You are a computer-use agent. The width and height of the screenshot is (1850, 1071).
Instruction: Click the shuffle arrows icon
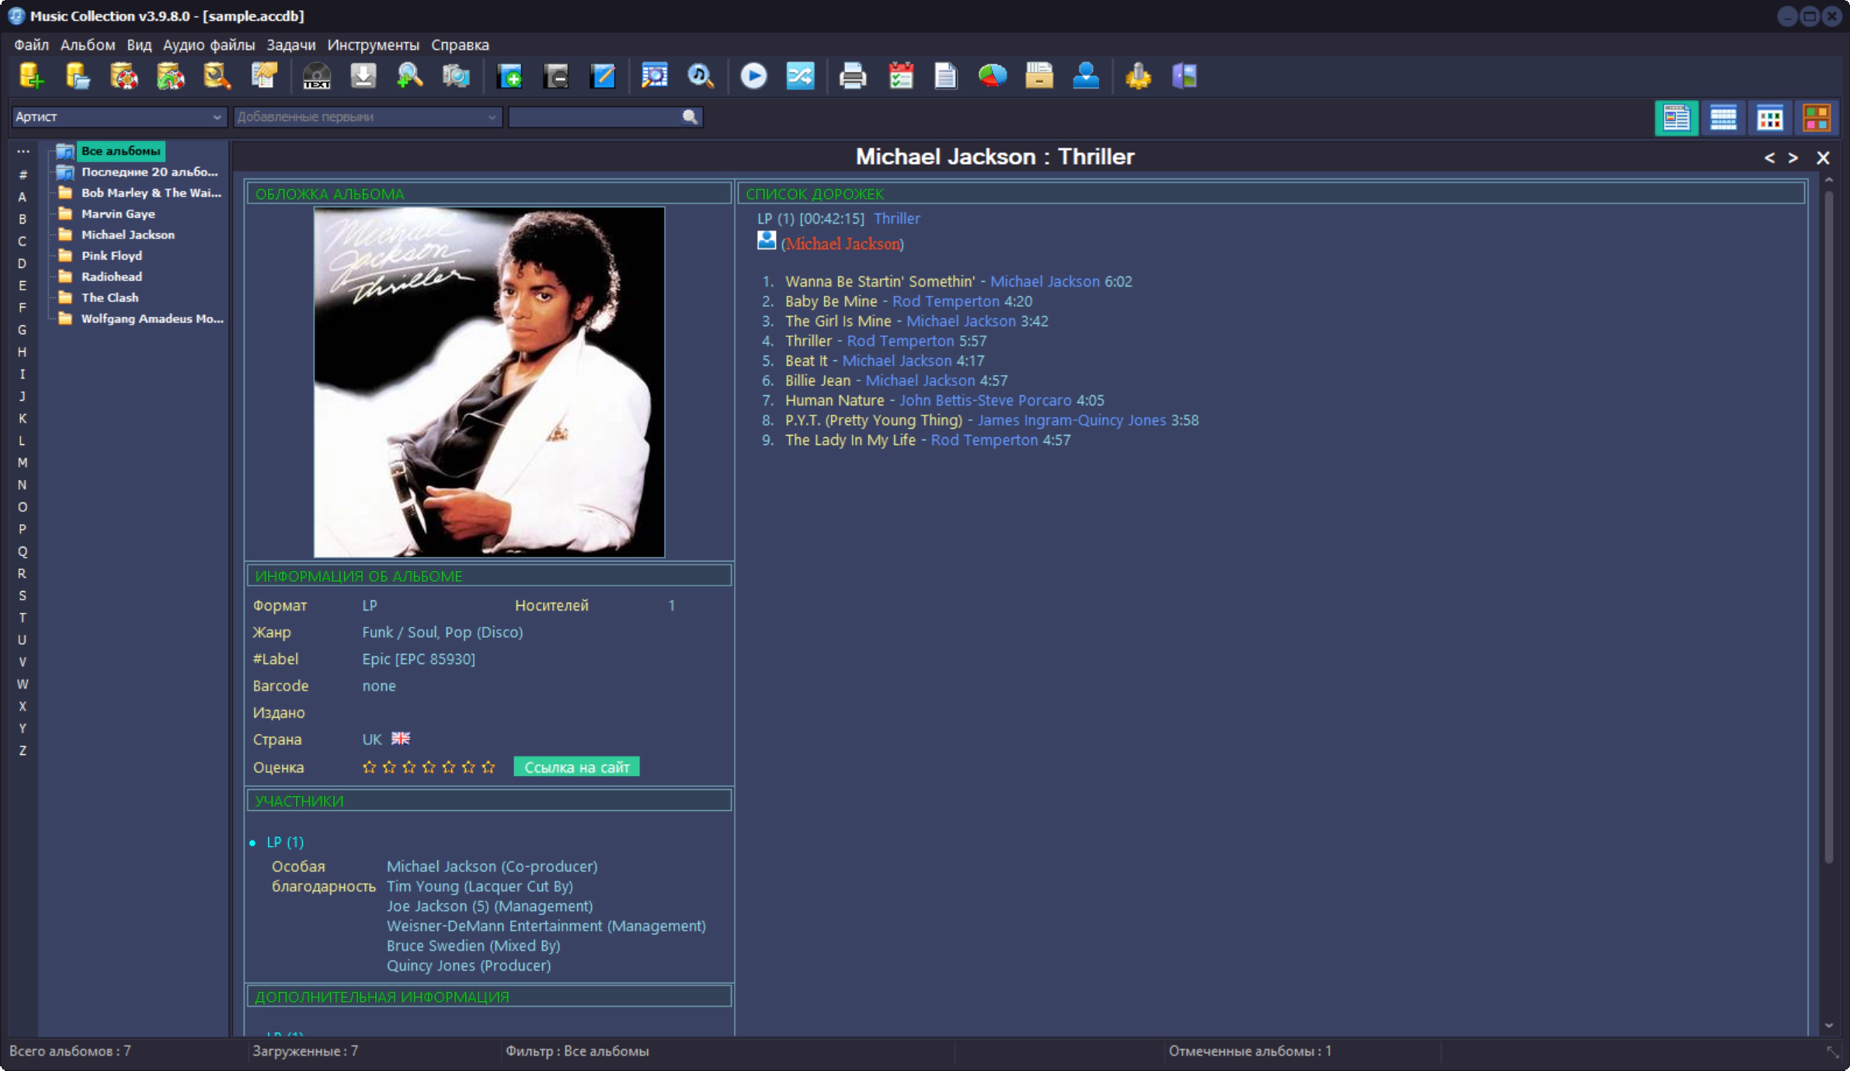[800, 76]
